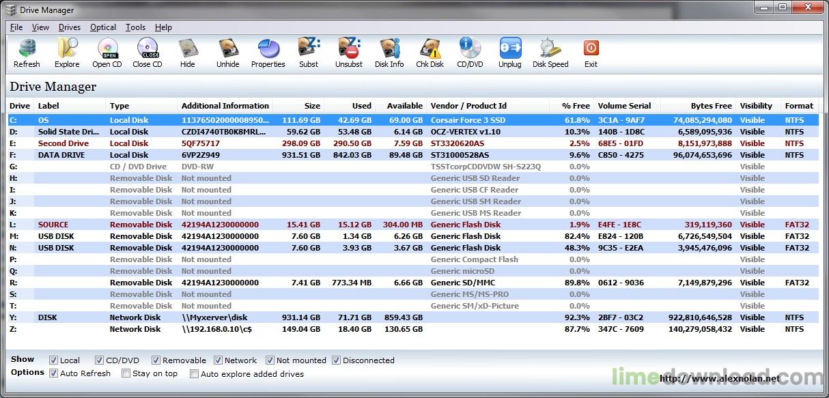Click the Open CD icon
Viewport: 829px width, 398px height.
pos(107,49)
